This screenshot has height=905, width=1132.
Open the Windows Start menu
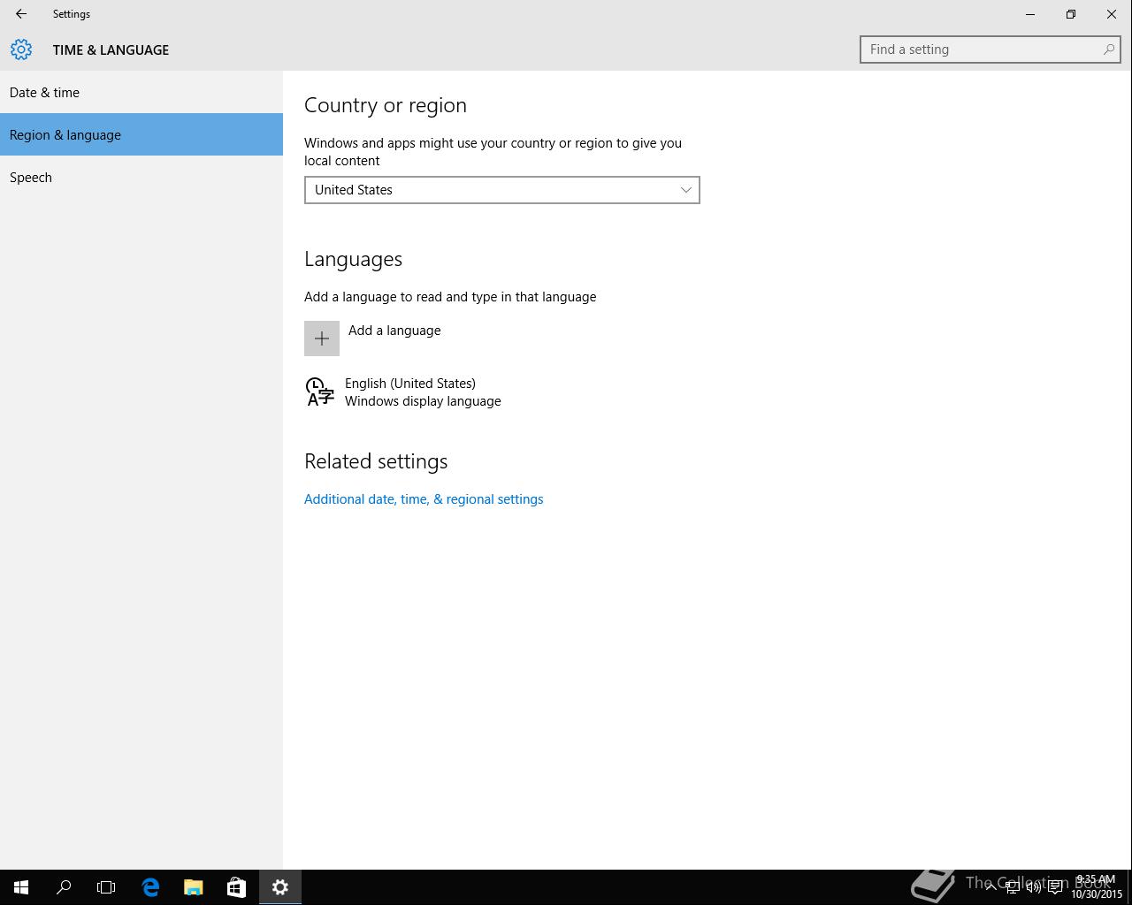21,887
